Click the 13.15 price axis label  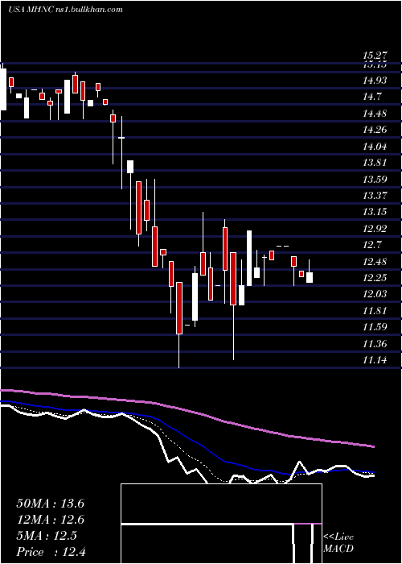375,211
